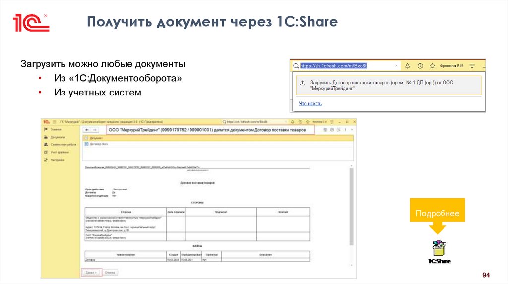Image resolution: width=508 pixels, height=284 pixels.
Task: Click the 1C logo in the app title bar
Action: click(x=46, y=122)
